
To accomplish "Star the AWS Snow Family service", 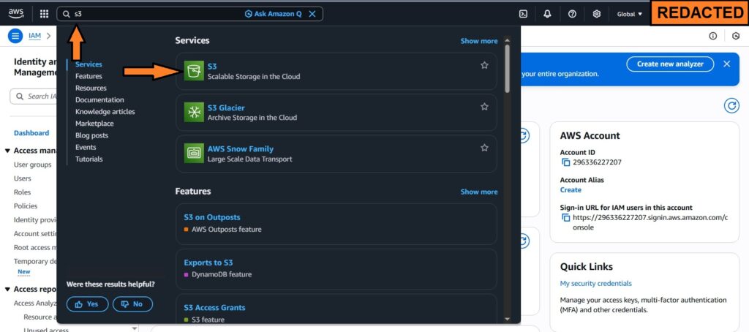I will [x=484, y=148].
